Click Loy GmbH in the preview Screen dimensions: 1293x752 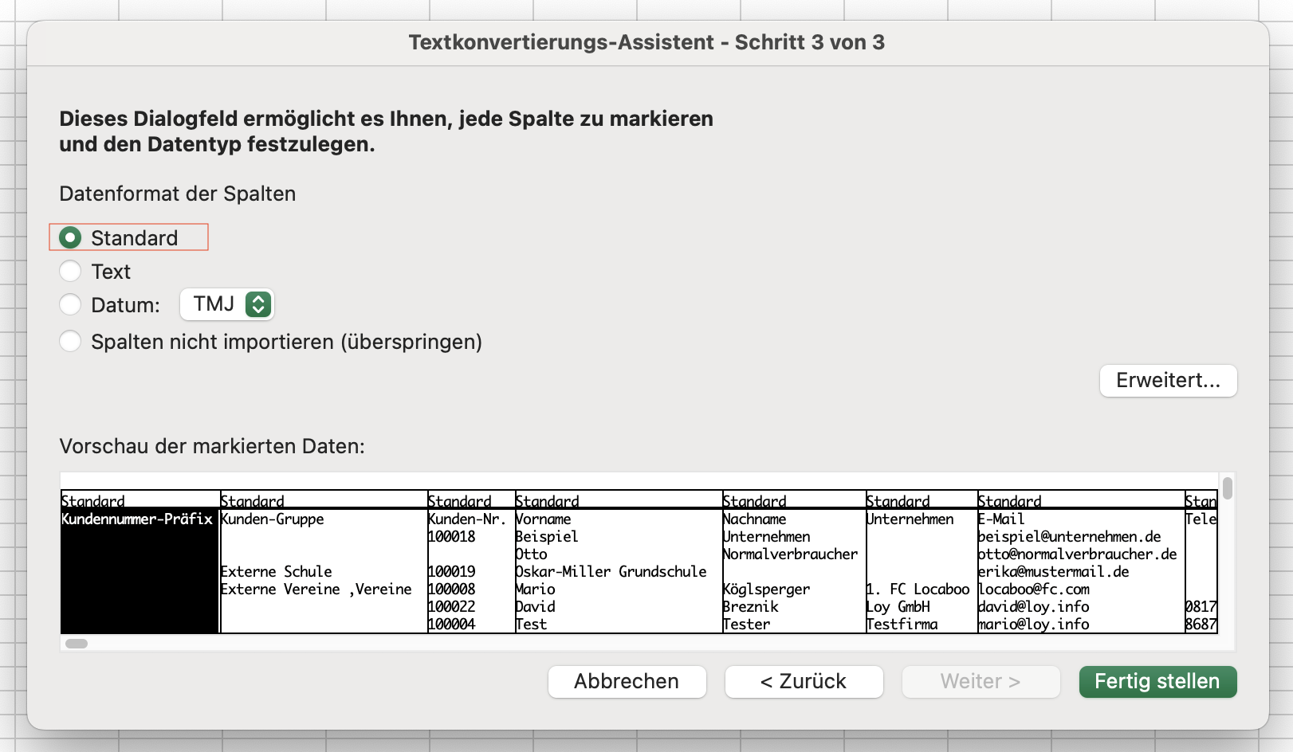(898, 607)
